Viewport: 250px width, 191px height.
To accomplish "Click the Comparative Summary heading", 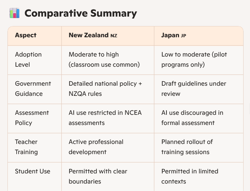I will click(81, 13).
